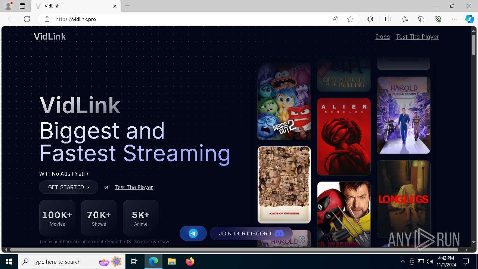Image resolution: width=478 pixels, height=269 pixels.
Task: Open the volume control in tray
Action: coord(430,262)
